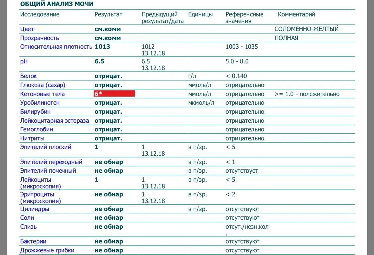Select 'Нитриты' row label

tap(32, 138)
